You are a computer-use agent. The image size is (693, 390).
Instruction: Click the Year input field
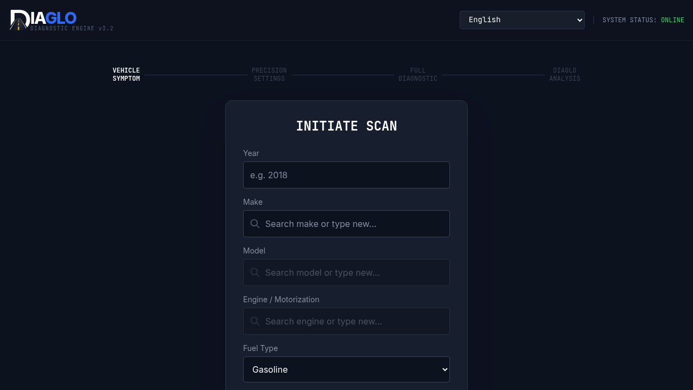[346, 175]
